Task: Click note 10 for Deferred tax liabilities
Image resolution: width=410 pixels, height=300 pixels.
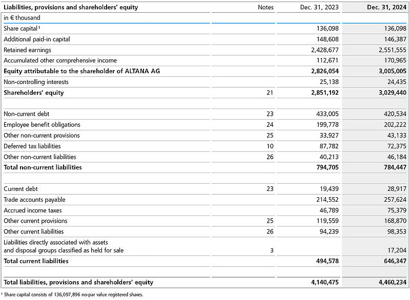Action: (270, 146)
